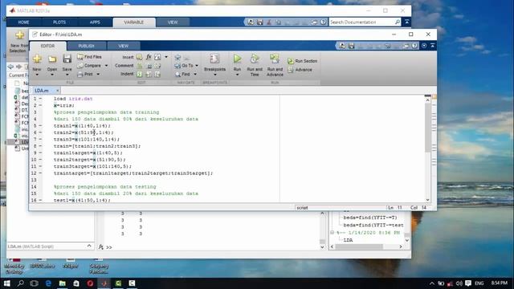Click the decrease indent icon
514x289 pixels.
click(x=157, y=74)
